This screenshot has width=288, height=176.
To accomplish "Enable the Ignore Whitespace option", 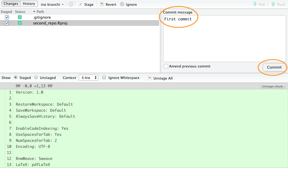I will point(104,78).
